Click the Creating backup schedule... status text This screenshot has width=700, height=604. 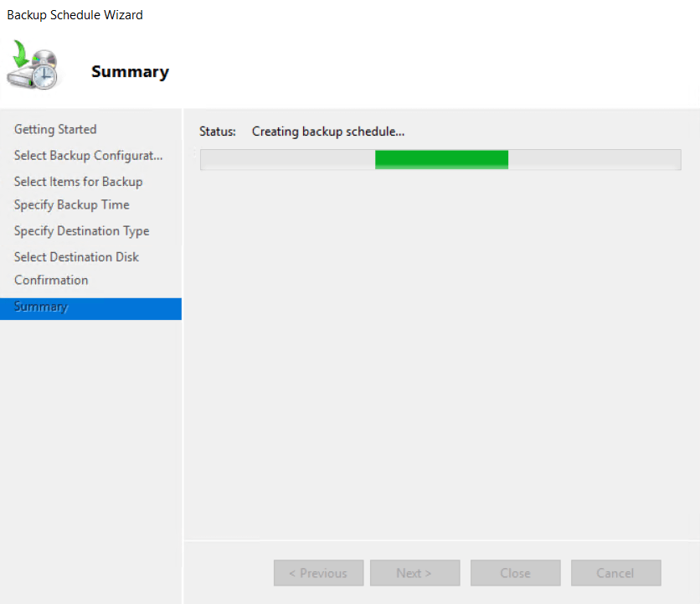pyautogui.click(x=328, y=132)
